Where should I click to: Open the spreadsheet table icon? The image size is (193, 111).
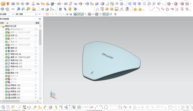[102, 9]
